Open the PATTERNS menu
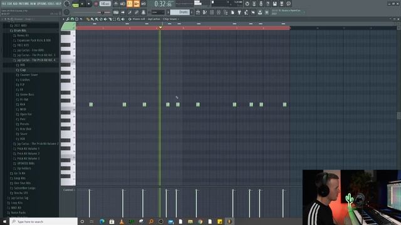Viewport: 401px width, 225px height. [24, 4]
